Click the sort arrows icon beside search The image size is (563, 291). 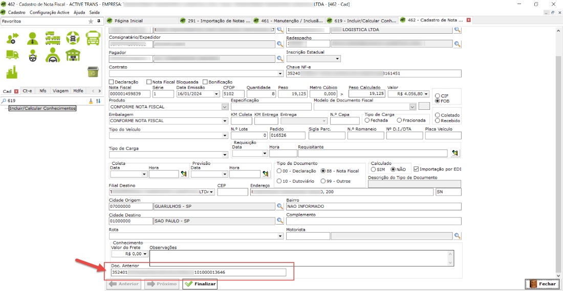(98, 101)
